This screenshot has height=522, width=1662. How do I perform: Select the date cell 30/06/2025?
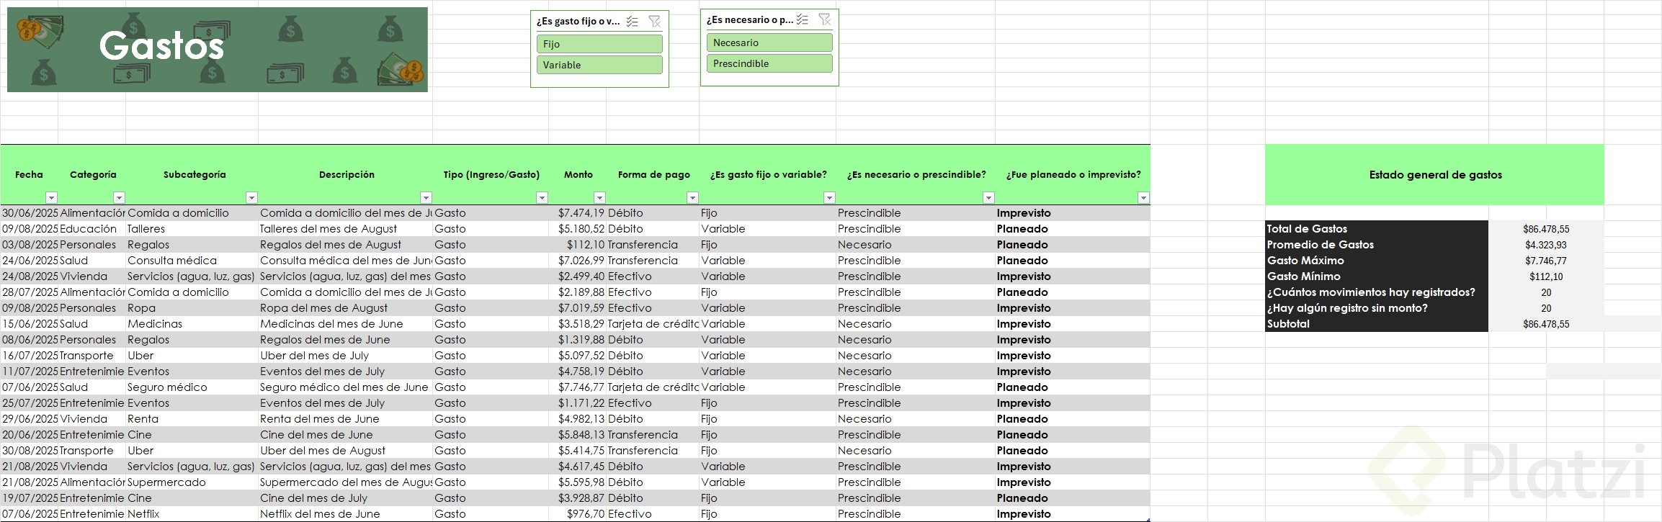[x=30, y=213]
